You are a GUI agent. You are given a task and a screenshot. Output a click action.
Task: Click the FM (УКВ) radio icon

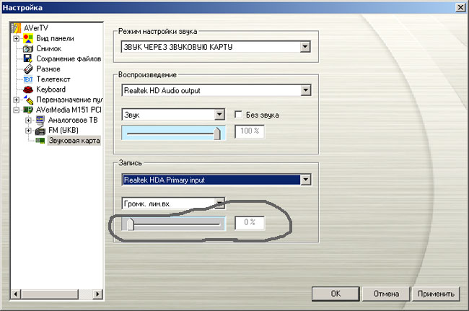40,130
